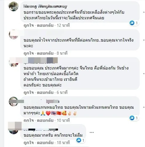Like the comment posted 8 นาที ago
The image size is (145, 147).
coord(29,53)
